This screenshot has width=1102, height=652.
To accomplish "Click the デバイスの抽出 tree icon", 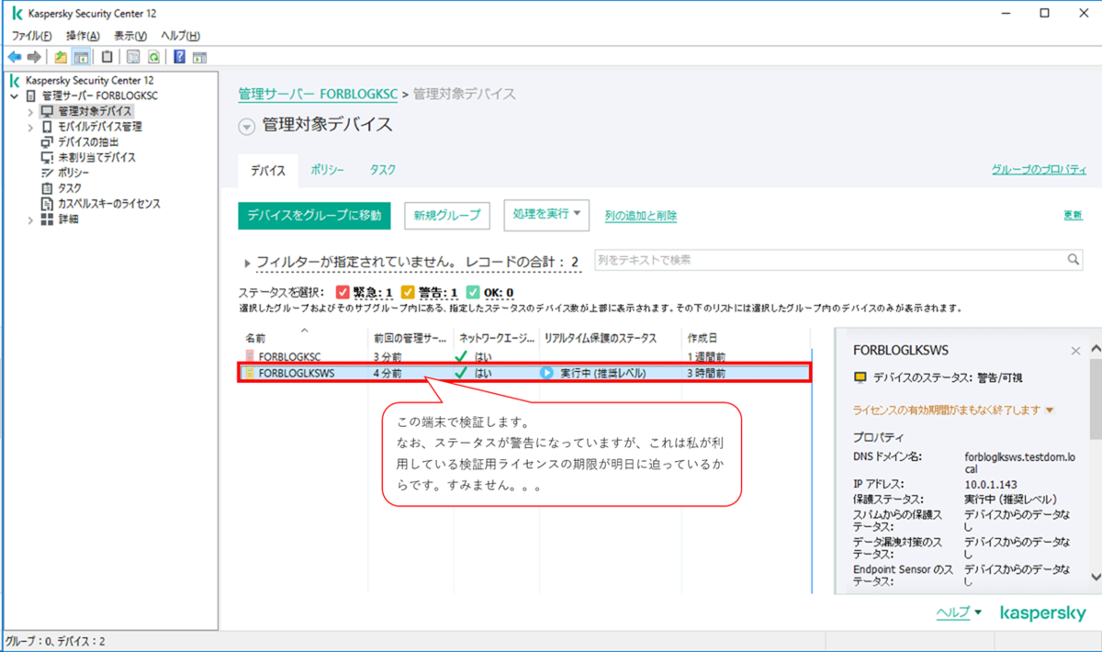I will coord(48,142).
